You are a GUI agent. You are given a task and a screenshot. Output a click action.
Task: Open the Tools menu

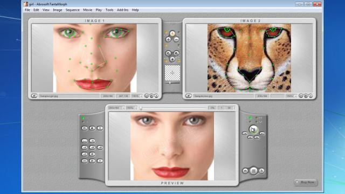(x=109, y=10)
